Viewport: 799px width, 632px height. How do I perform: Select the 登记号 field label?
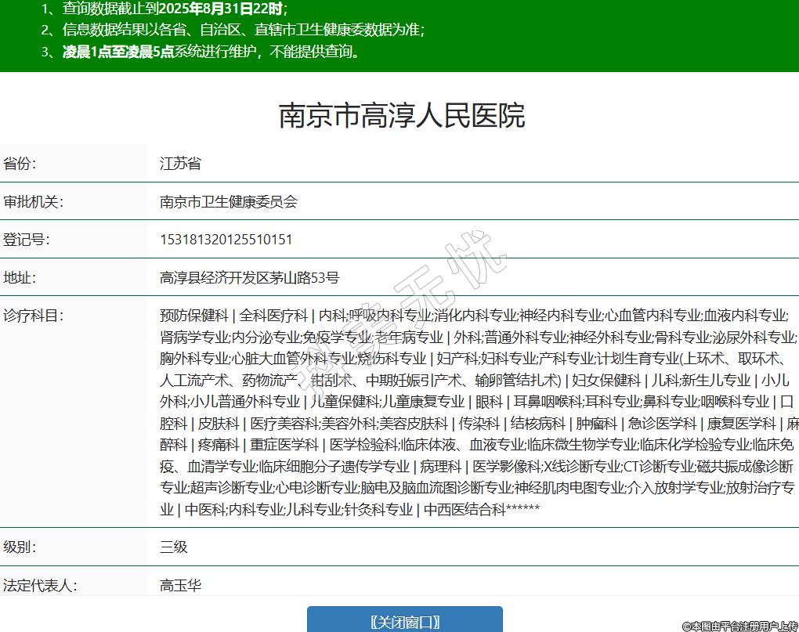[x=27, y=240]
